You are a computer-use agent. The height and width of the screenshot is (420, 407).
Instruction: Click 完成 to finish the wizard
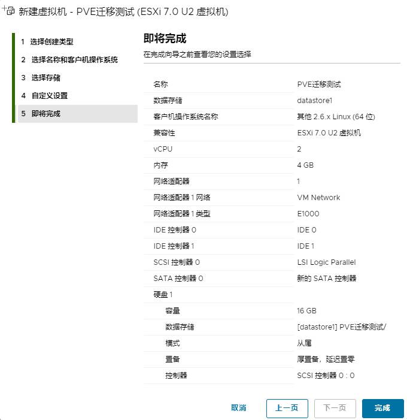click(x=382, y=408)
